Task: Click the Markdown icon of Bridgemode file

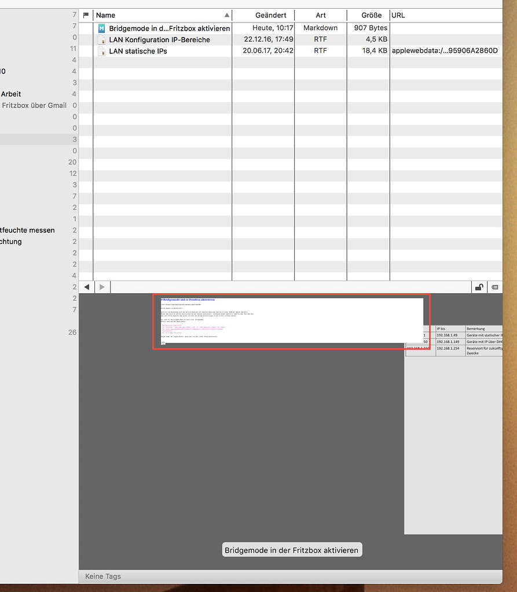Action: (x=102, y=28)
